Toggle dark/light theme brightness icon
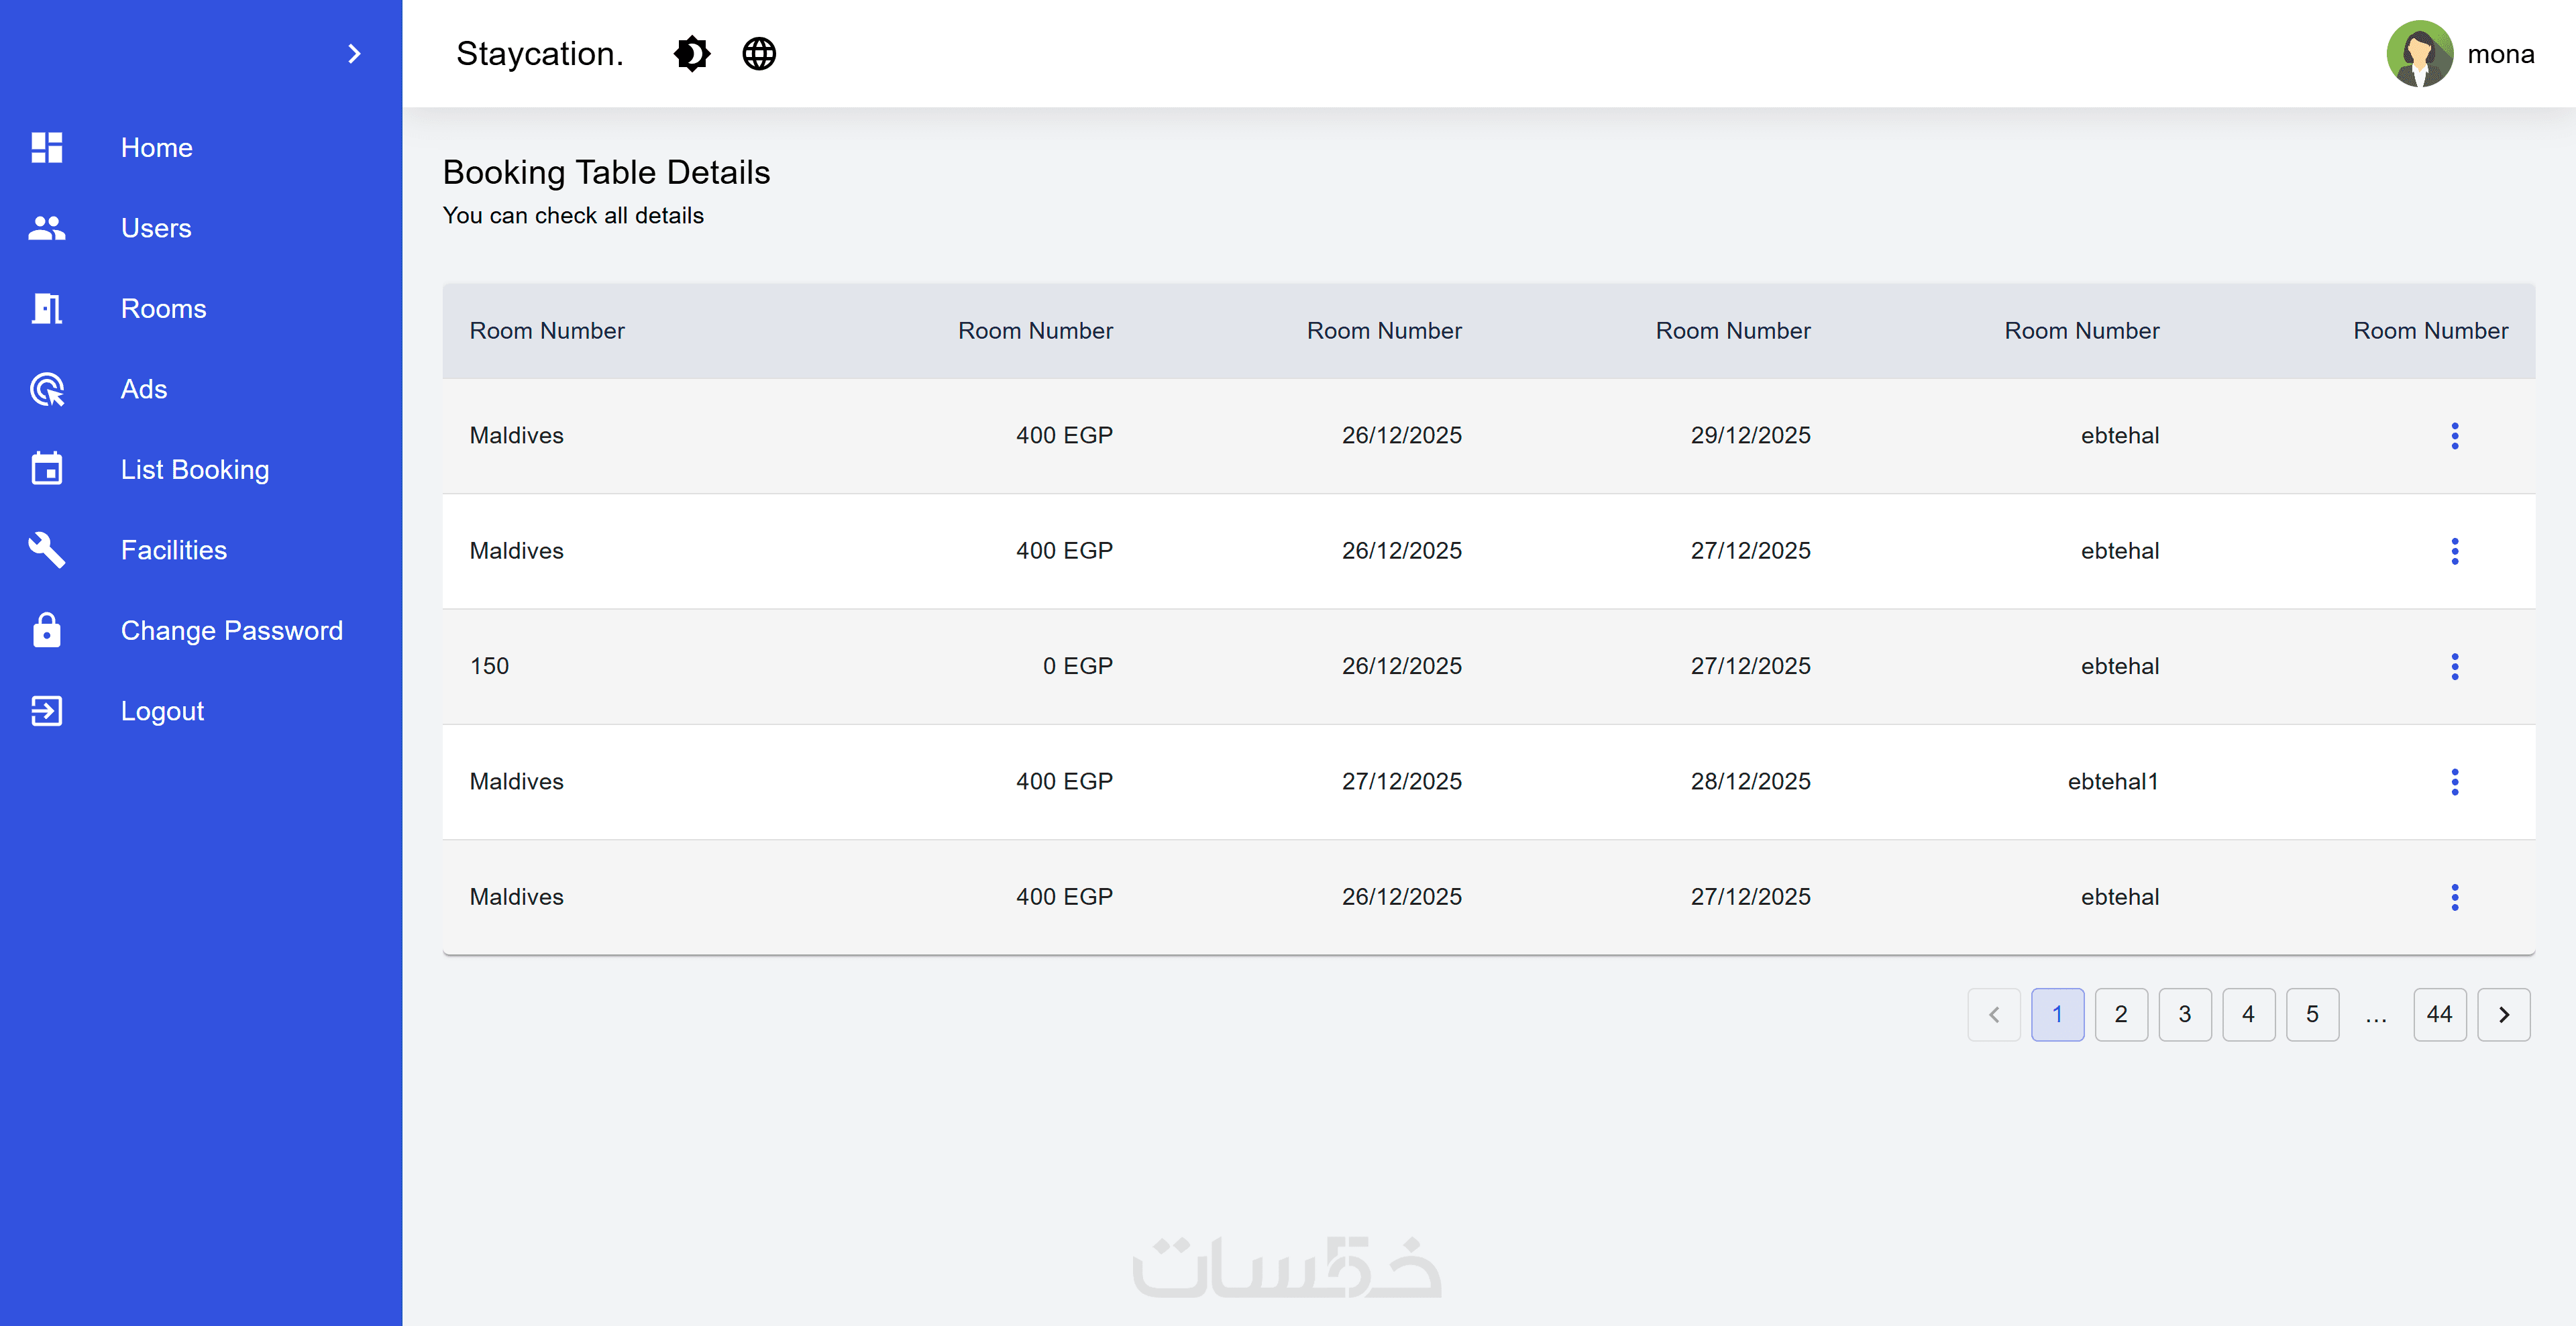This screenshot has height=1326, width=2576. [691, 54]
